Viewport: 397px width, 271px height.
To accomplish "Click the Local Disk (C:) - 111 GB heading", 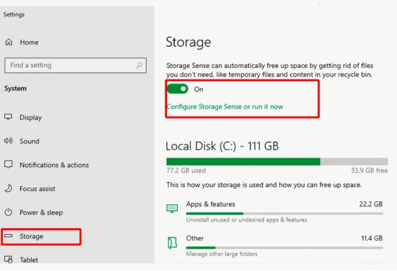I will pos(222,146).
